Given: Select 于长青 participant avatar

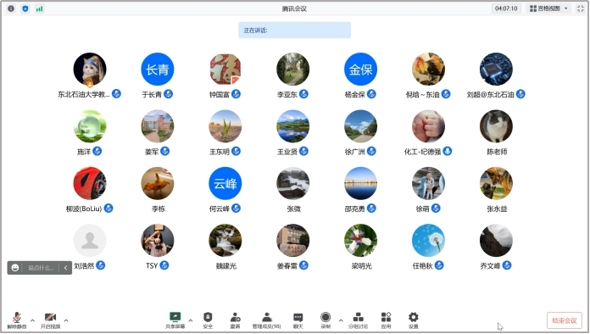Looking at the screenshot, I should click(158, 70).
